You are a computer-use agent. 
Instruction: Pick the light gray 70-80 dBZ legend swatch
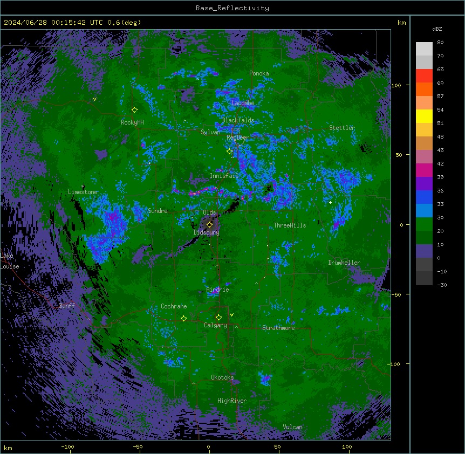point(424,49)
